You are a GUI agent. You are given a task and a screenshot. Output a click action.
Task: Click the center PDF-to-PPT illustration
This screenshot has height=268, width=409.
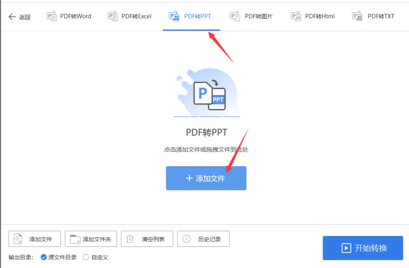pos(207,93)
